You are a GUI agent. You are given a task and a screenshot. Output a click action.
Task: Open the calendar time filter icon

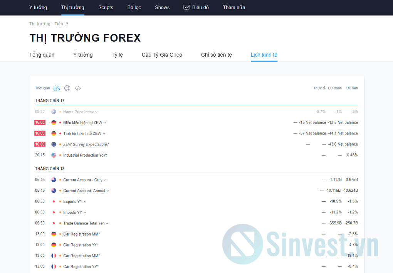(57, 88)
